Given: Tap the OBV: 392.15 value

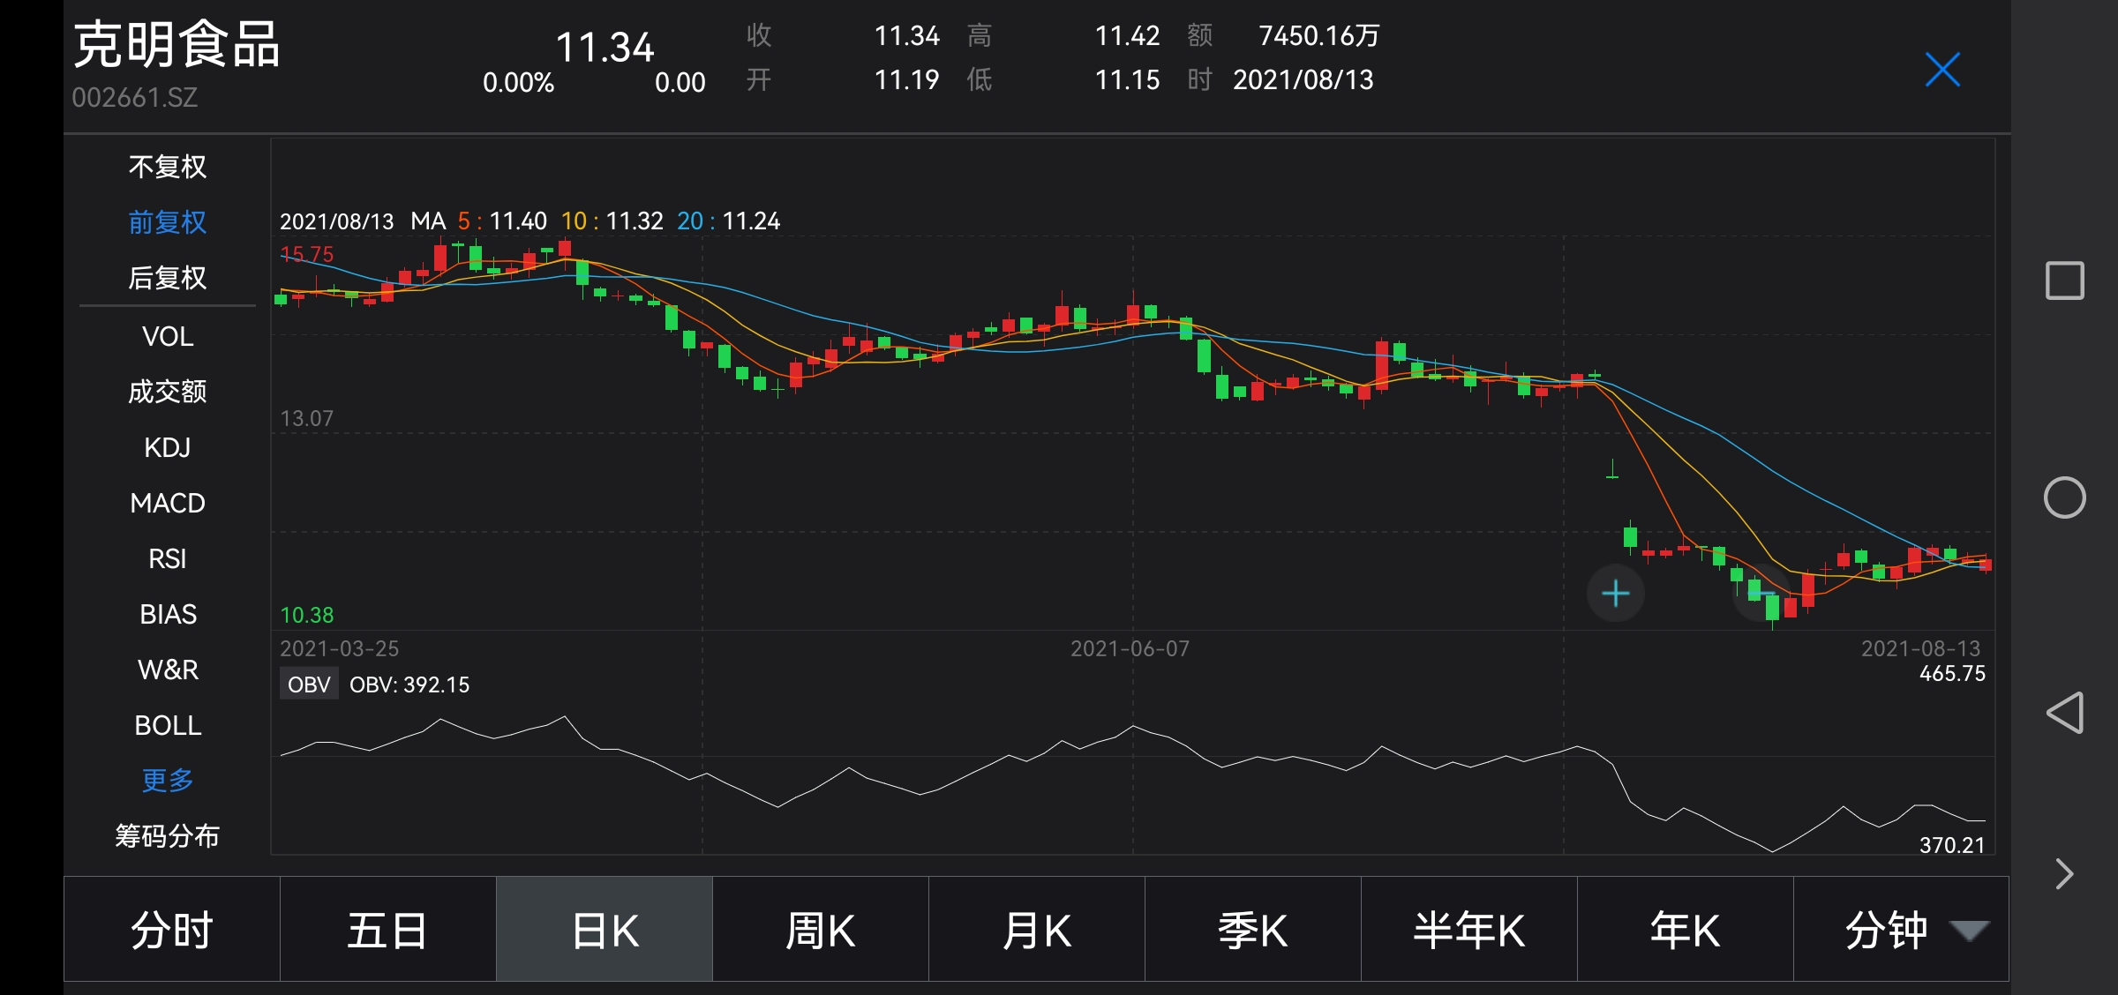Looking at the screenshot, I should (409, 685).
